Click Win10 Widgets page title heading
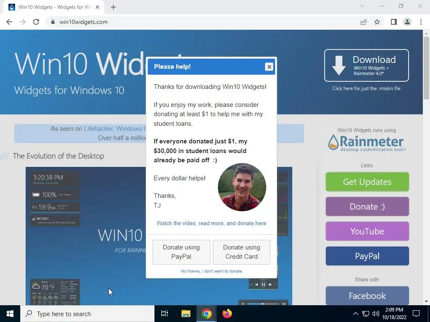Viewport: 430px width, 322px height. (x=80, y=65)
